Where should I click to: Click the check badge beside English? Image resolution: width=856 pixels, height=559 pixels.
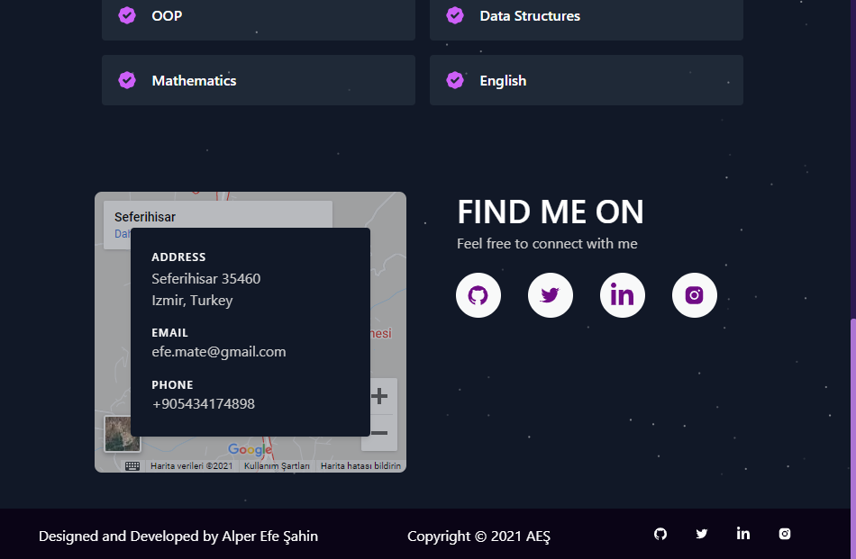pos(455,80)
